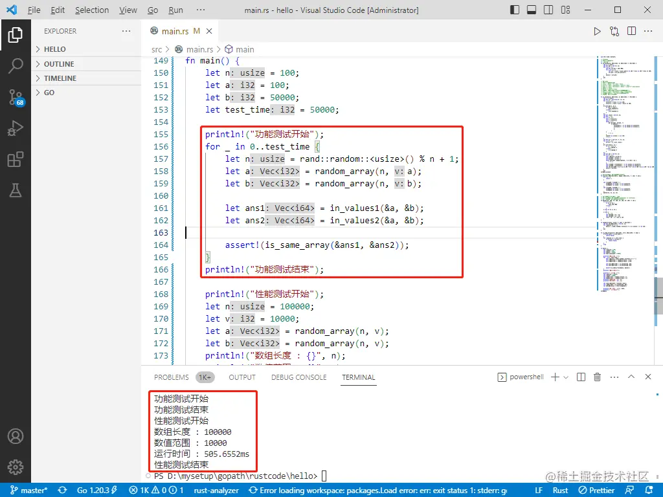
Task: Create a new terminal with plus icon
Action: click(555, 377)
